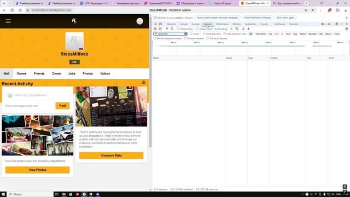
Task: Click the Post button
Action: click(x=62, y=106)
